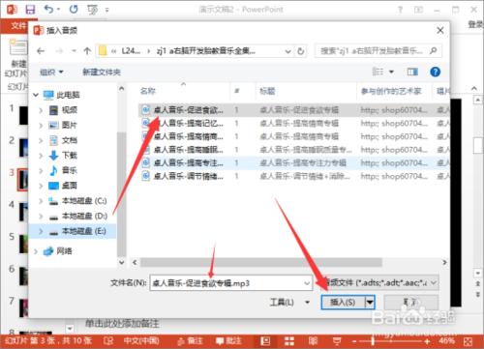Screen dimensions: 484x349
Task: Open the File (文件) tab in PowerPoint
Action: [x=18, y=26]
